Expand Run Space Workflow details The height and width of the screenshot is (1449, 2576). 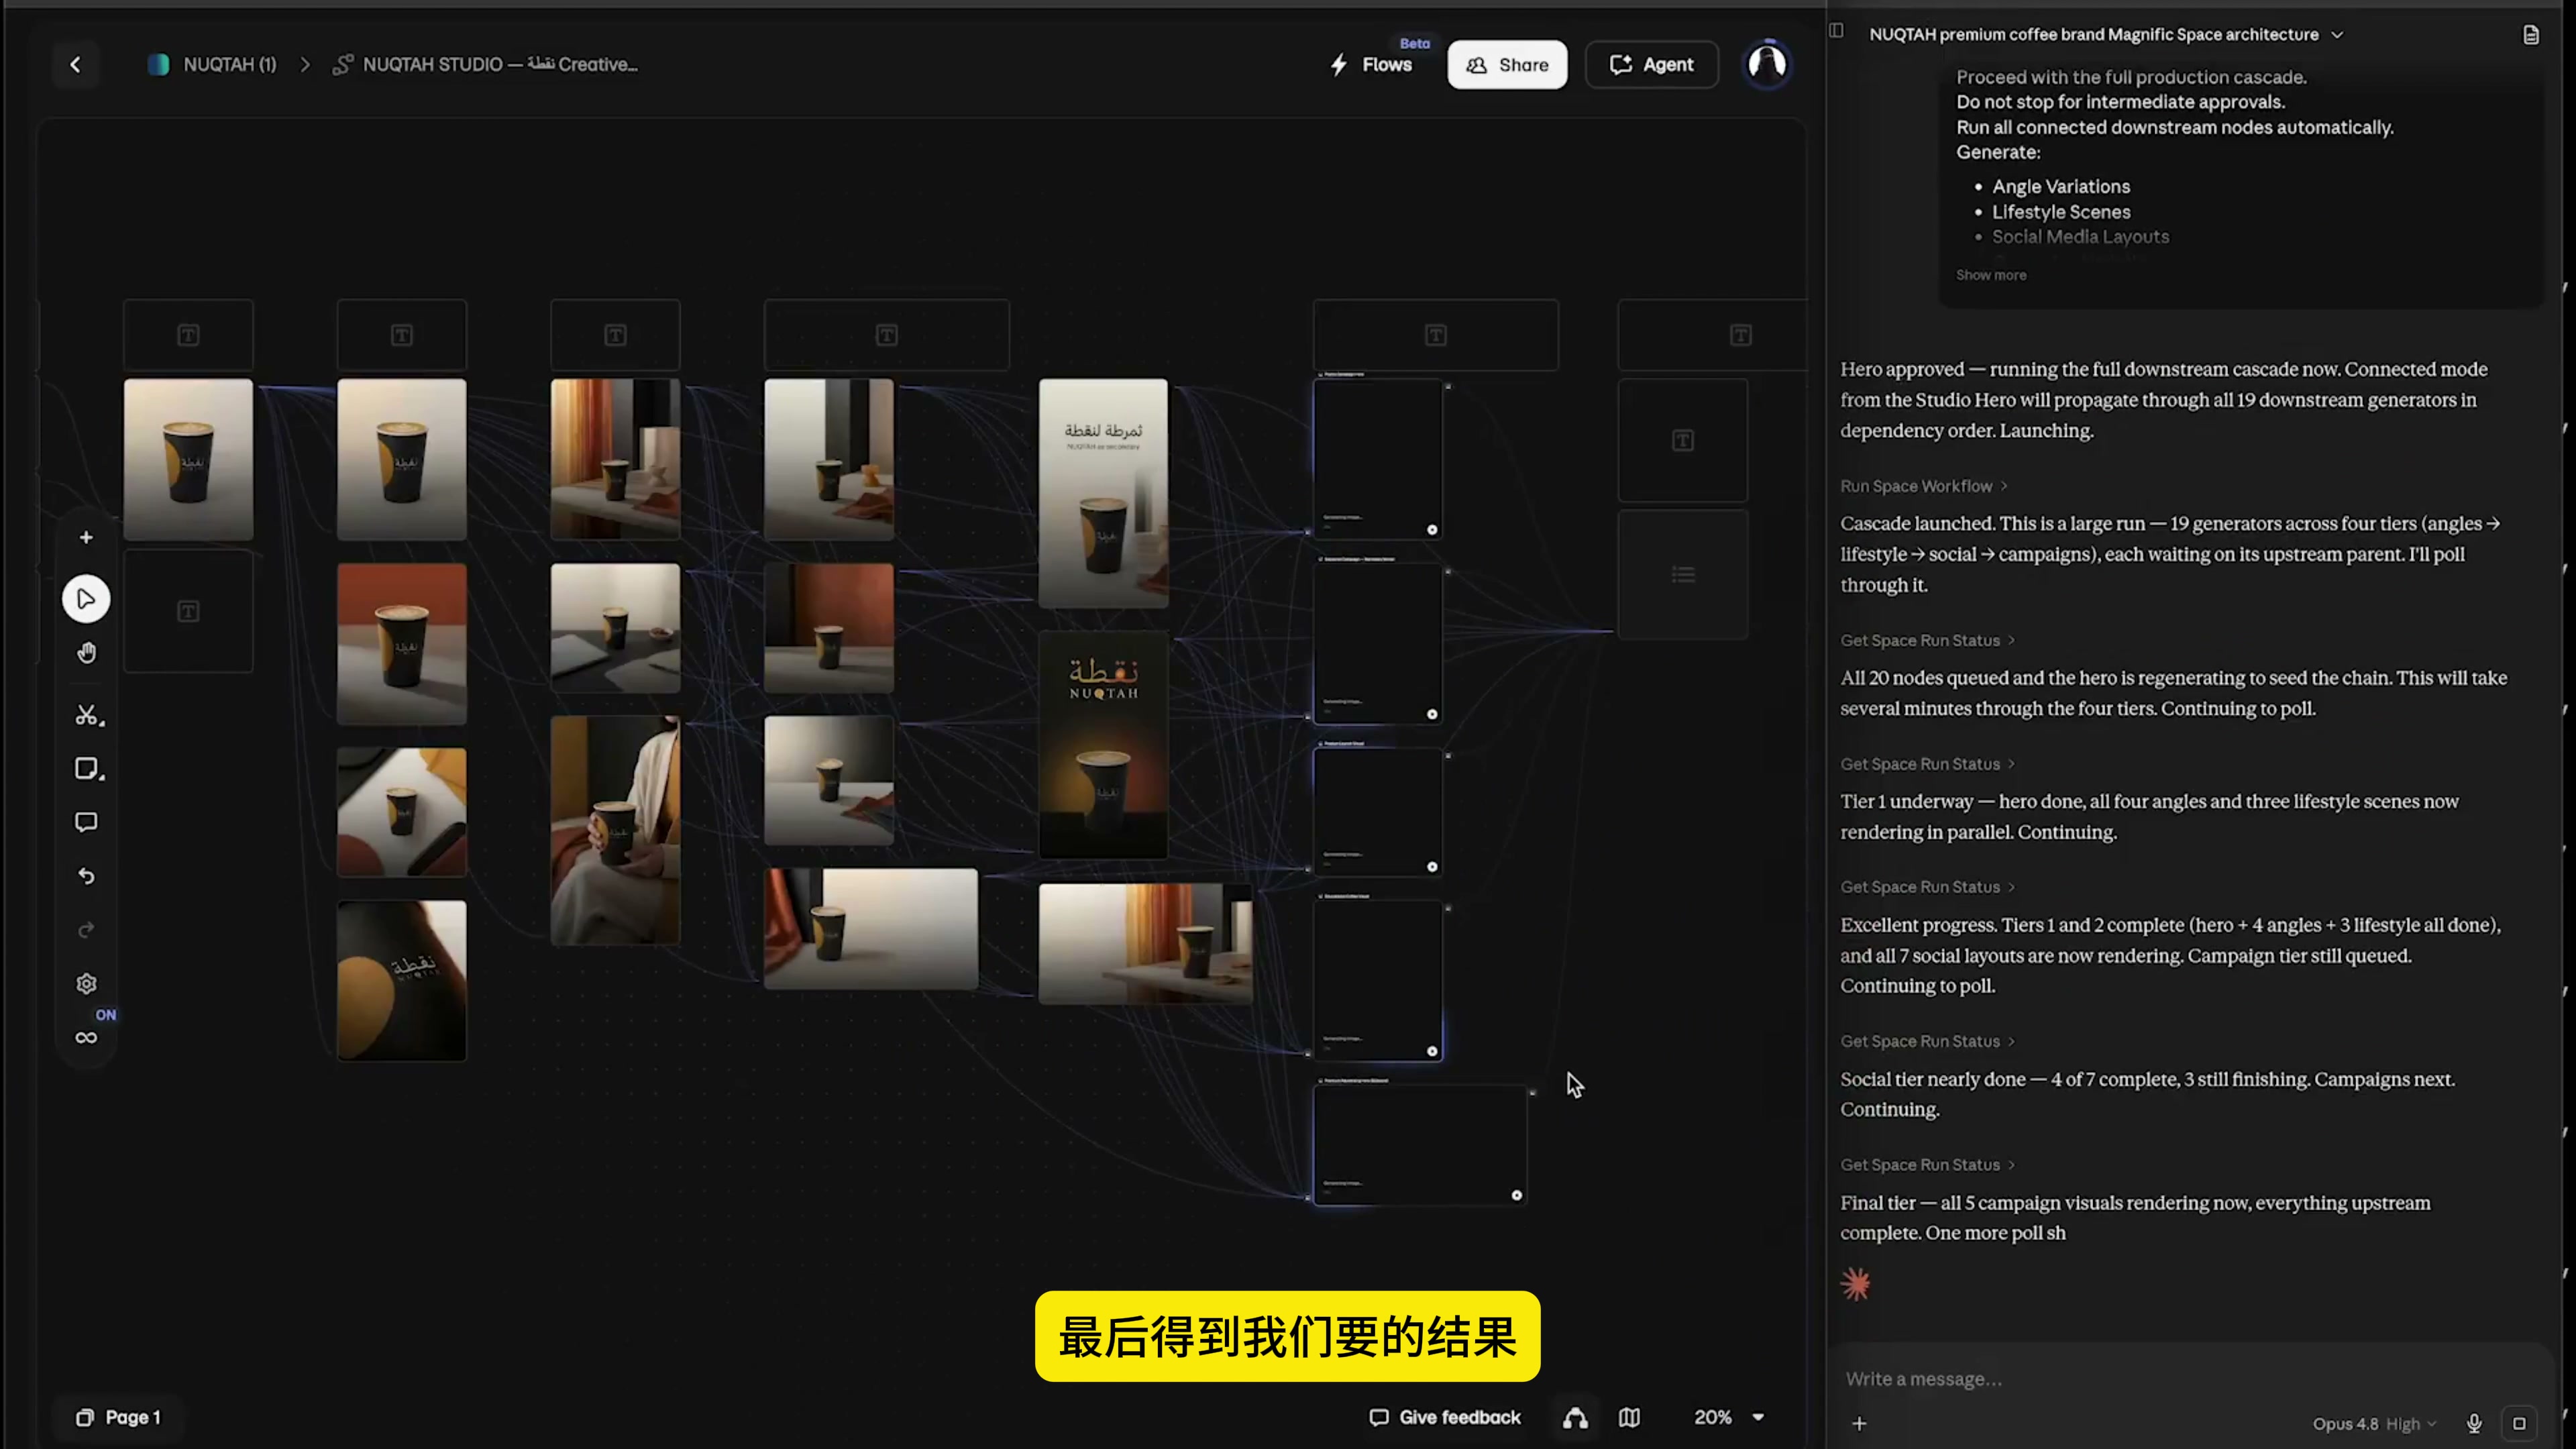[x=1924, y=486]
